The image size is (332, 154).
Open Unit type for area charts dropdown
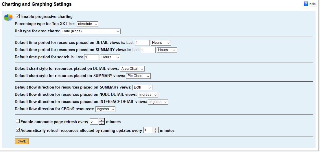point(91,31)
